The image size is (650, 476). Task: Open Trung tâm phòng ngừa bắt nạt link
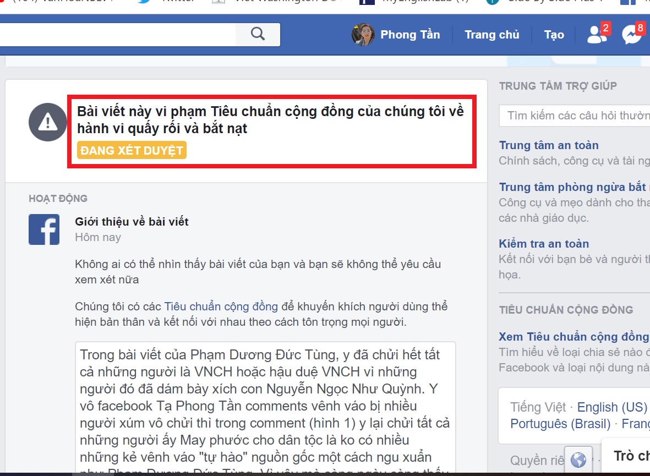[575, 187]
